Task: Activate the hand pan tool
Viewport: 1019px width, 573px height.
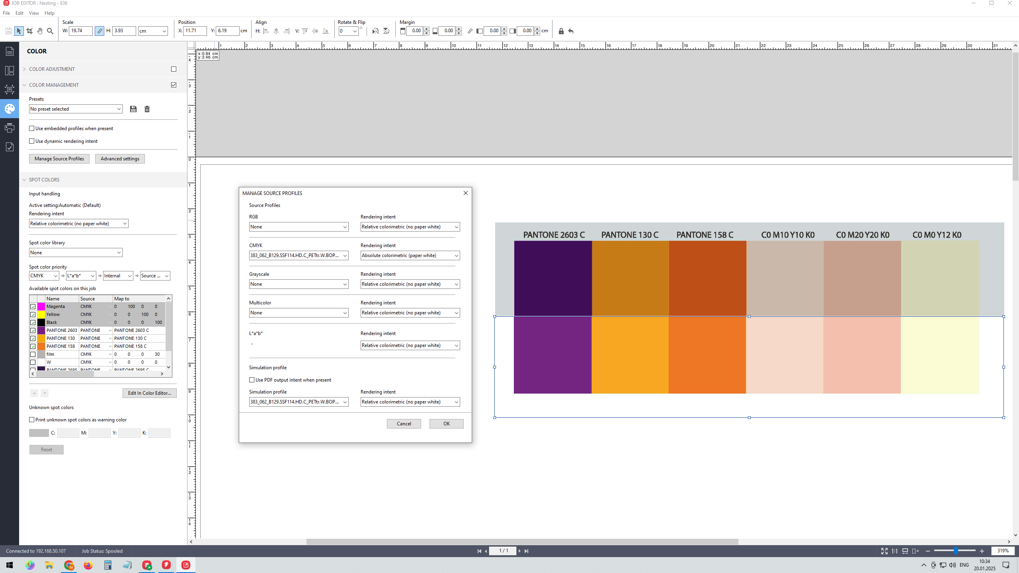Action: point(40,31)
